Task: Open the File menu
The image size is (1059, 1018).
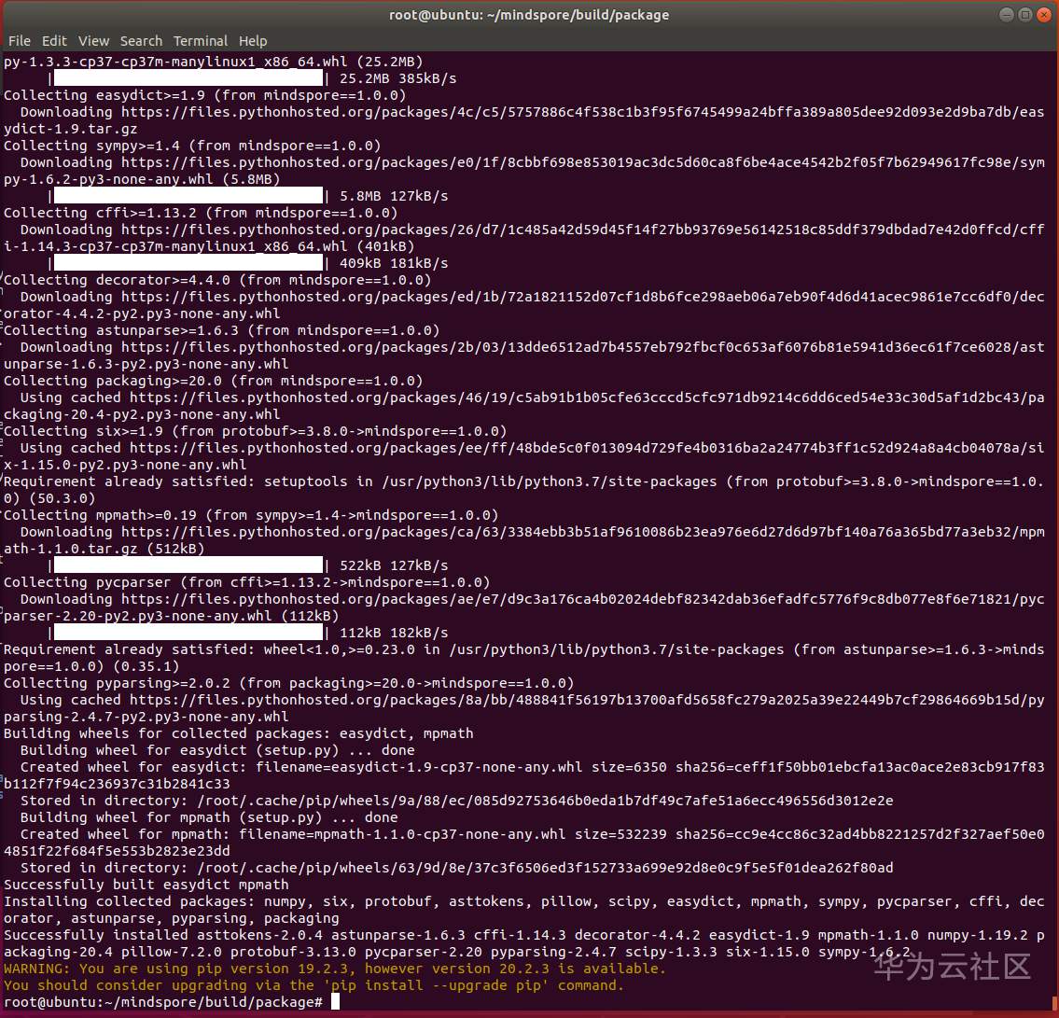Action: 19,41
